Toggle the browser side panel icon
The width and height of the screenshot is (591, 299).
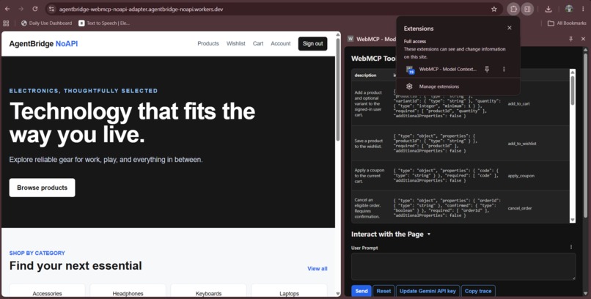pyautogui.click(x=527, y=9)
